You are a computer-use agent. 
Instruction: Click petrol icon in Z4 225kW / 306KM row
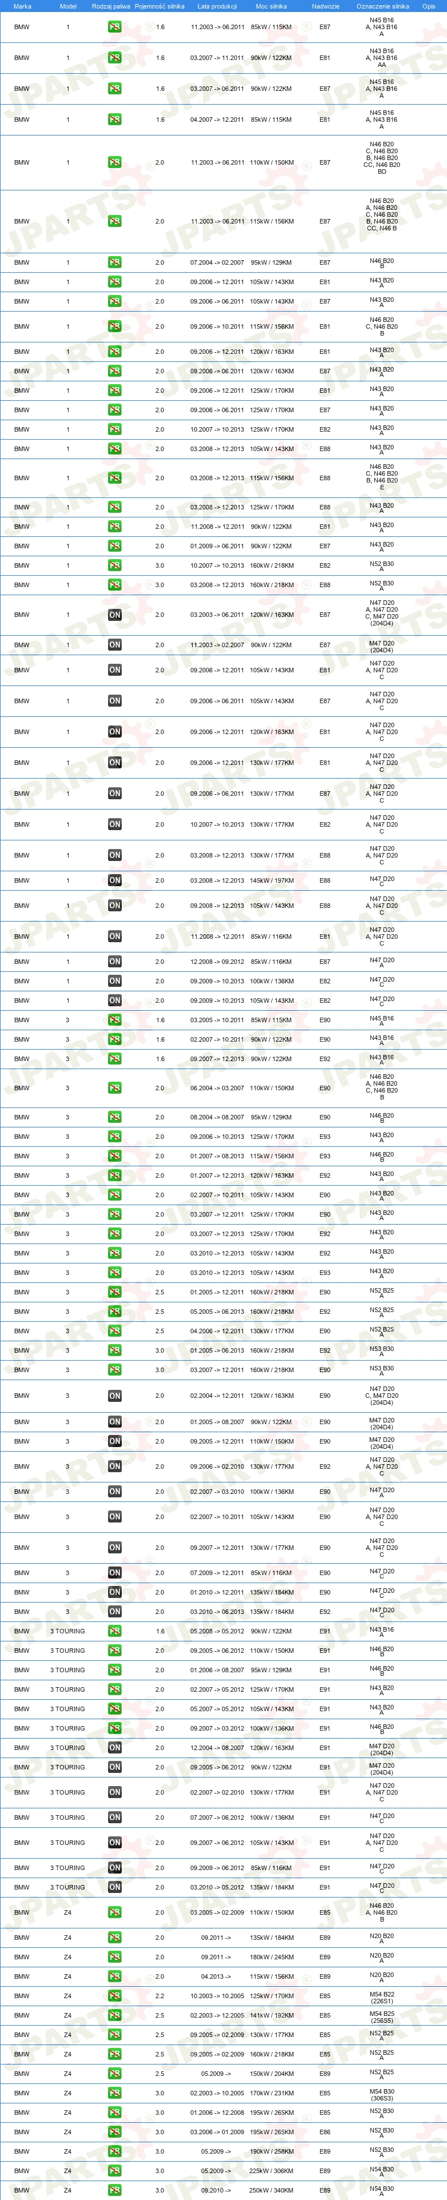[114, 2170]
